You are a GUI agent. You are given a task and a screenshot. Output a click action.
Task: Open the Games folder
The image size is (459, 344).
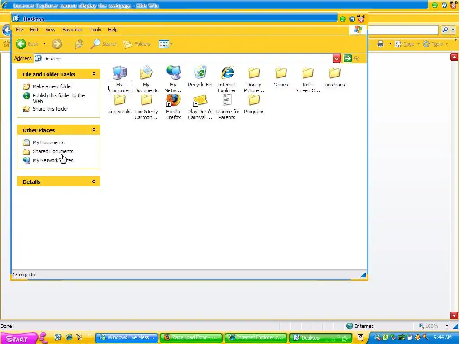coord(281,77)
